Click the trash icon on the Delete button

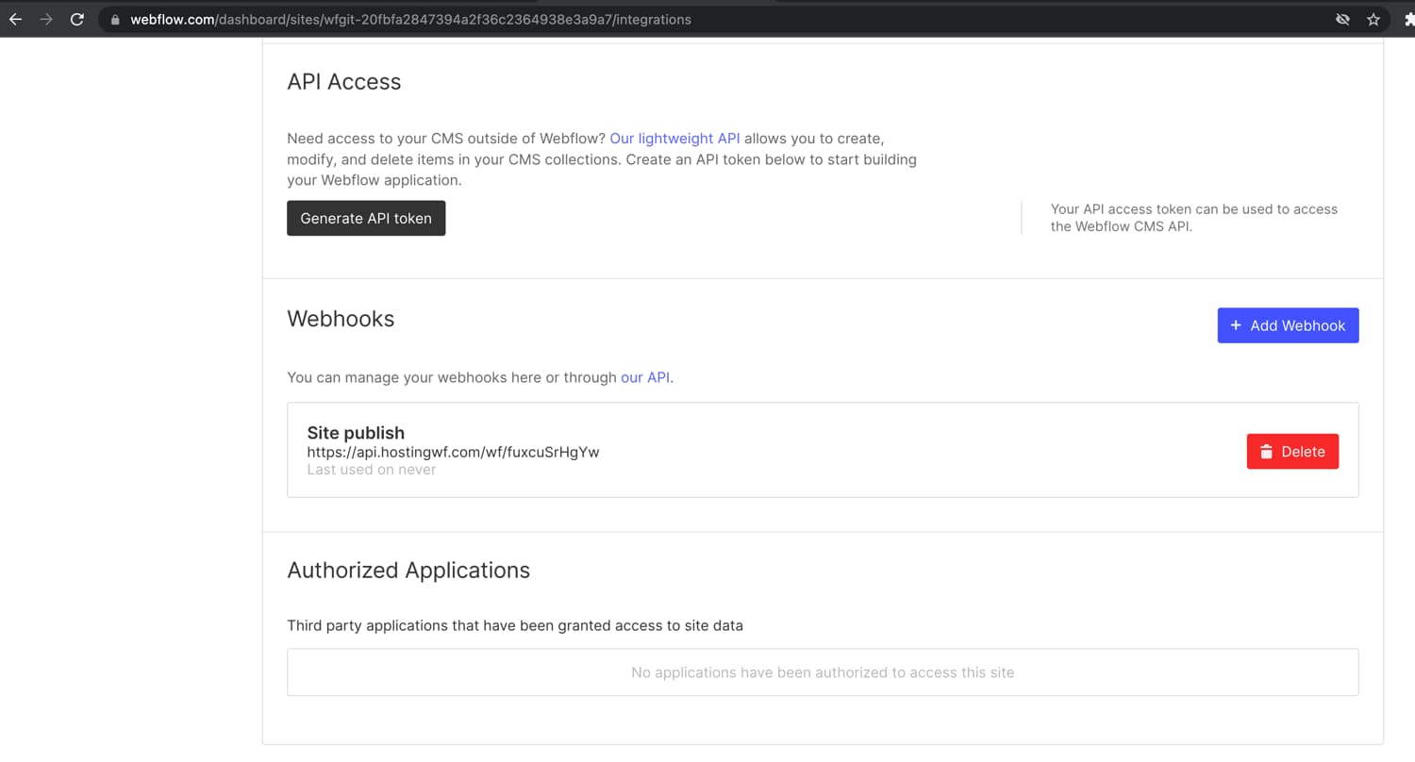point(1266,451)
